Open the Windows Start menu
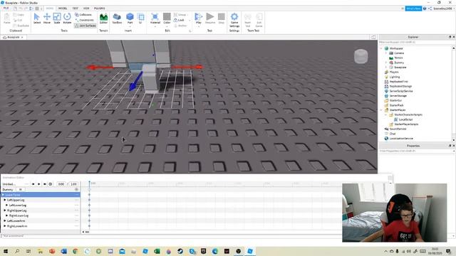The width and height of the screenshot is (456, 256). [x=6, y=251]
